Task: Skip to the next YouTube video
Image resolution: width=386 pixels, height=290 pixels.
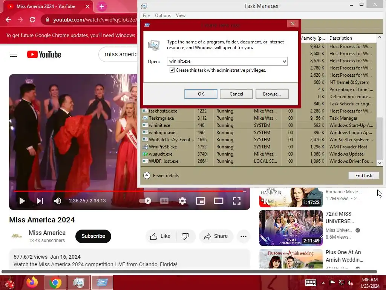Action: coord(40,201)
